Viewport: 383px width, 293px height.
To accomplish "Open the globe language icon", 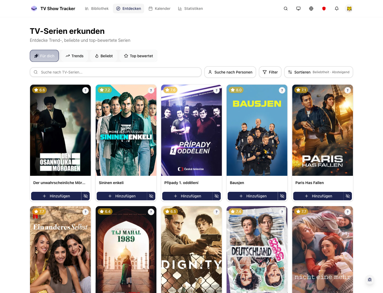I will 311,9.
